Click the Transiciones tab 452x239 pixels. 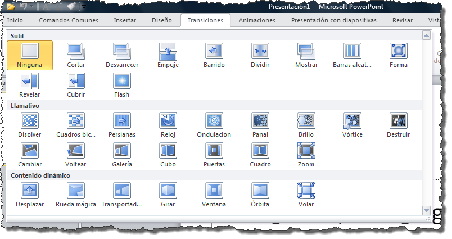click(205, 20)
